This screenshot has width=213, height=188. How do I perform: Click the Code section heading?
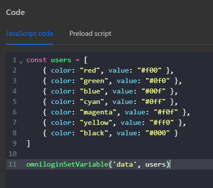[x=15, y=12]
